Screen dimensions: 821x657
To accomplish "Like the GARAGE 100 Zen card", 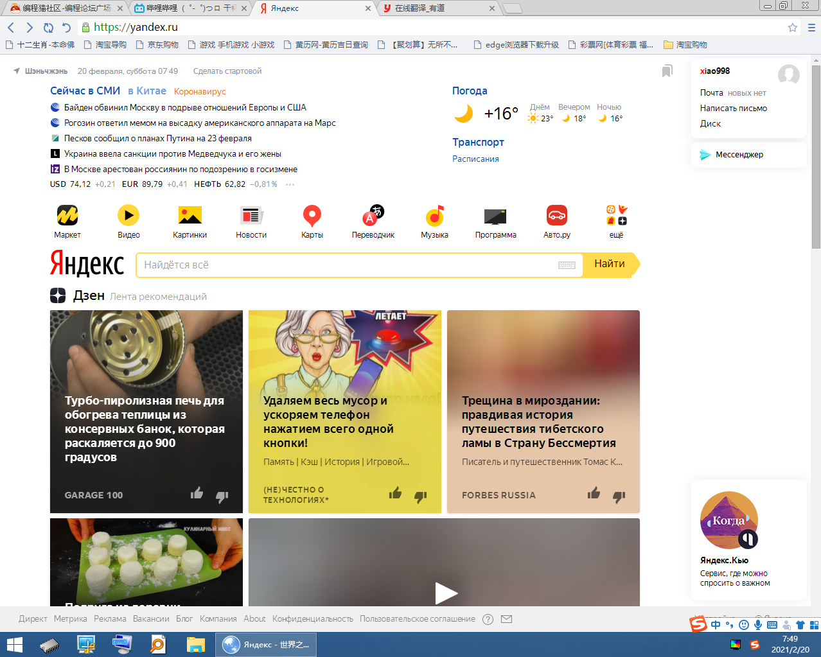I will click(x=197, y=493).
